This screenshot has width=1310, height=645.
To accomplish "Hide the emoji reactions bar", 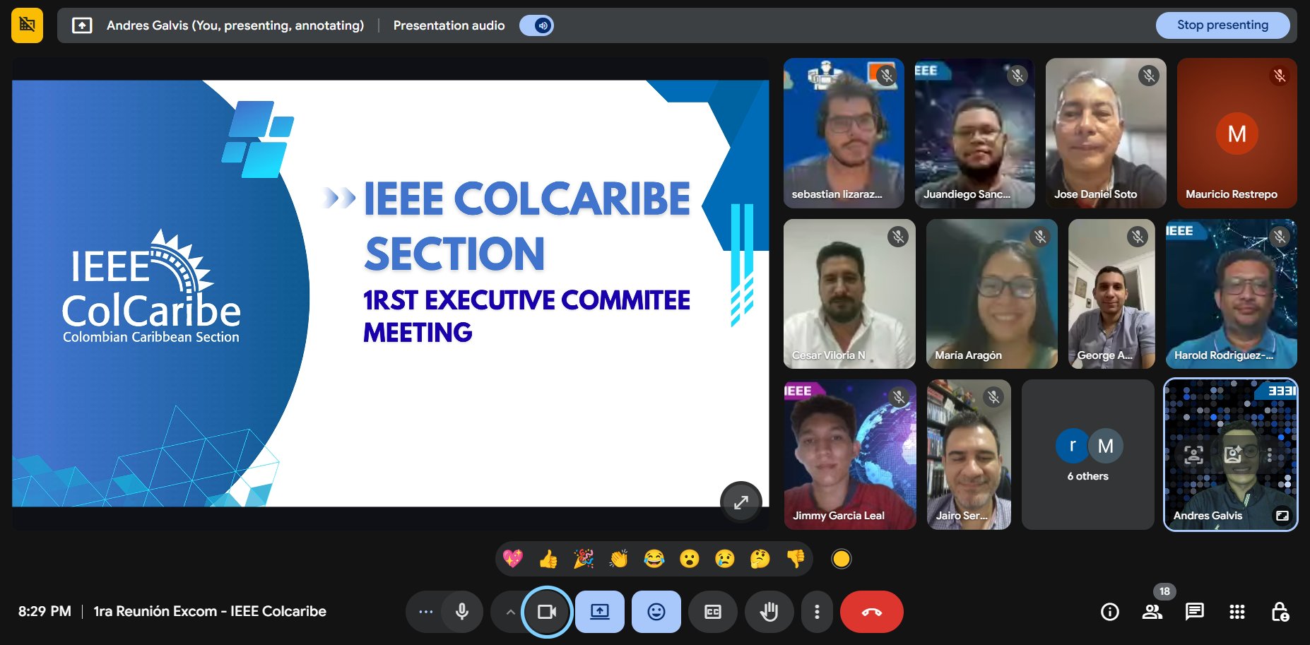I will click(x=656, y=612).
